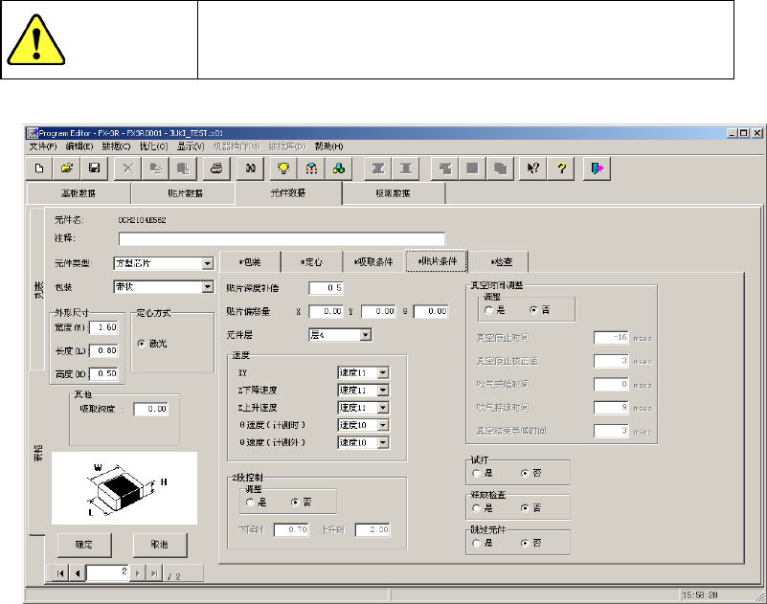
Task: Select 是 in 真空时间调整 group
Action: (488, 309)
